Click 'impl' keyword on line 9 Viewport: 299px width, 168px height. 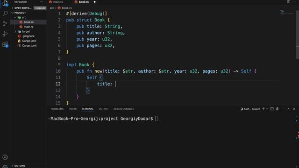click(71, 65)
